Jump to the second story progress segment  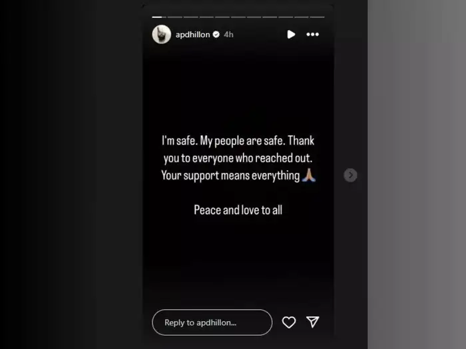[174, 17]
